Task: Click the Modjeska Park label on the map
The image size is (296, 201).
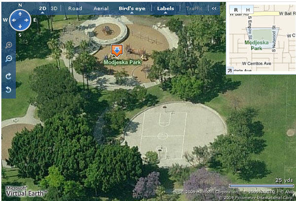Action: 122,62
